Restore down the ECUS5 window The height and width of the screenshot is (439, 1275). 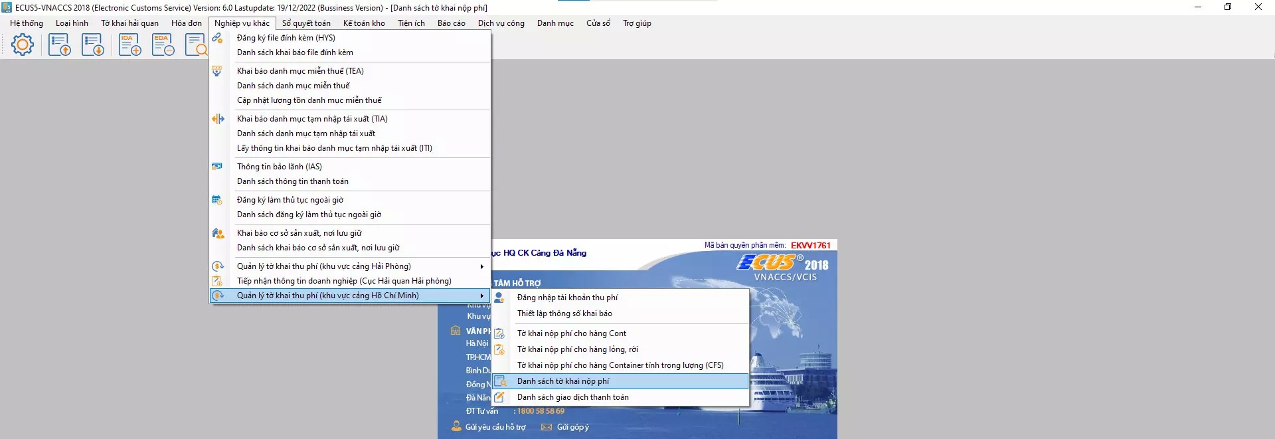1228,7
